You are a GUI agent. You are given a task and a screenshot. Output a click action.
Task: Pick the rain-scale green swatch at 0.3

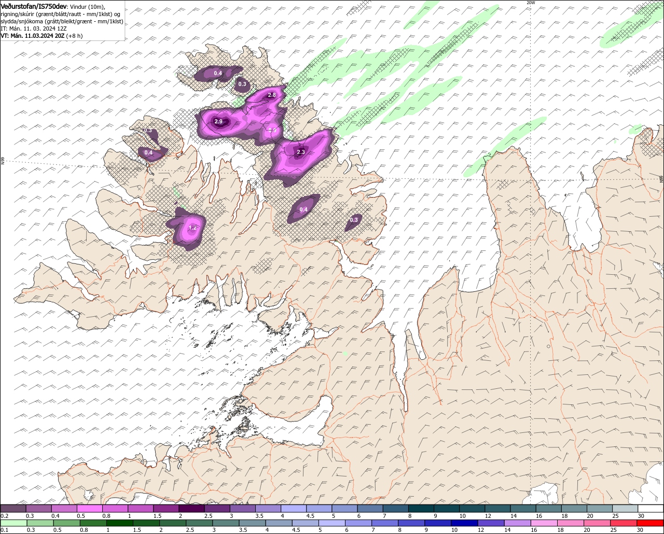point(40,523)
